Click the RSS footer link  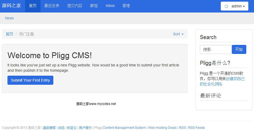[182, 128]
